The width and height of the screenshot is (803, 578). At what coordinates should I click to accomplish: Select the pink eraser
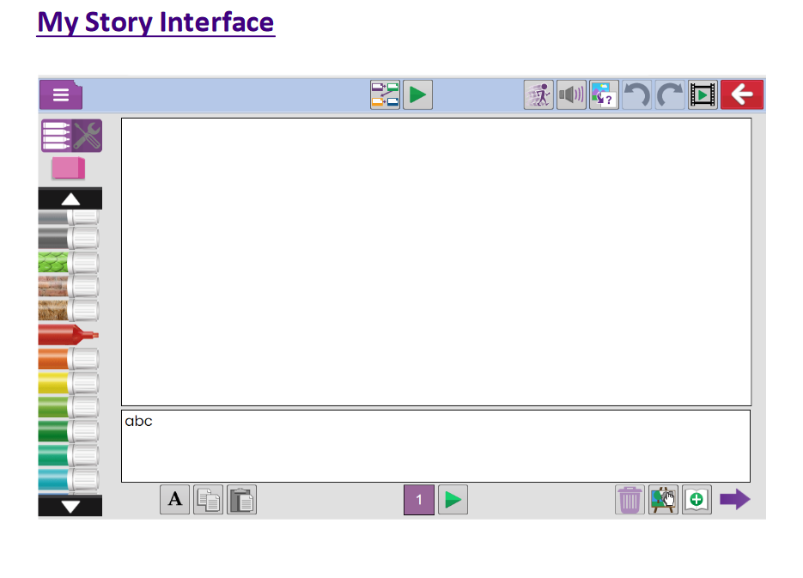[68, 168]
